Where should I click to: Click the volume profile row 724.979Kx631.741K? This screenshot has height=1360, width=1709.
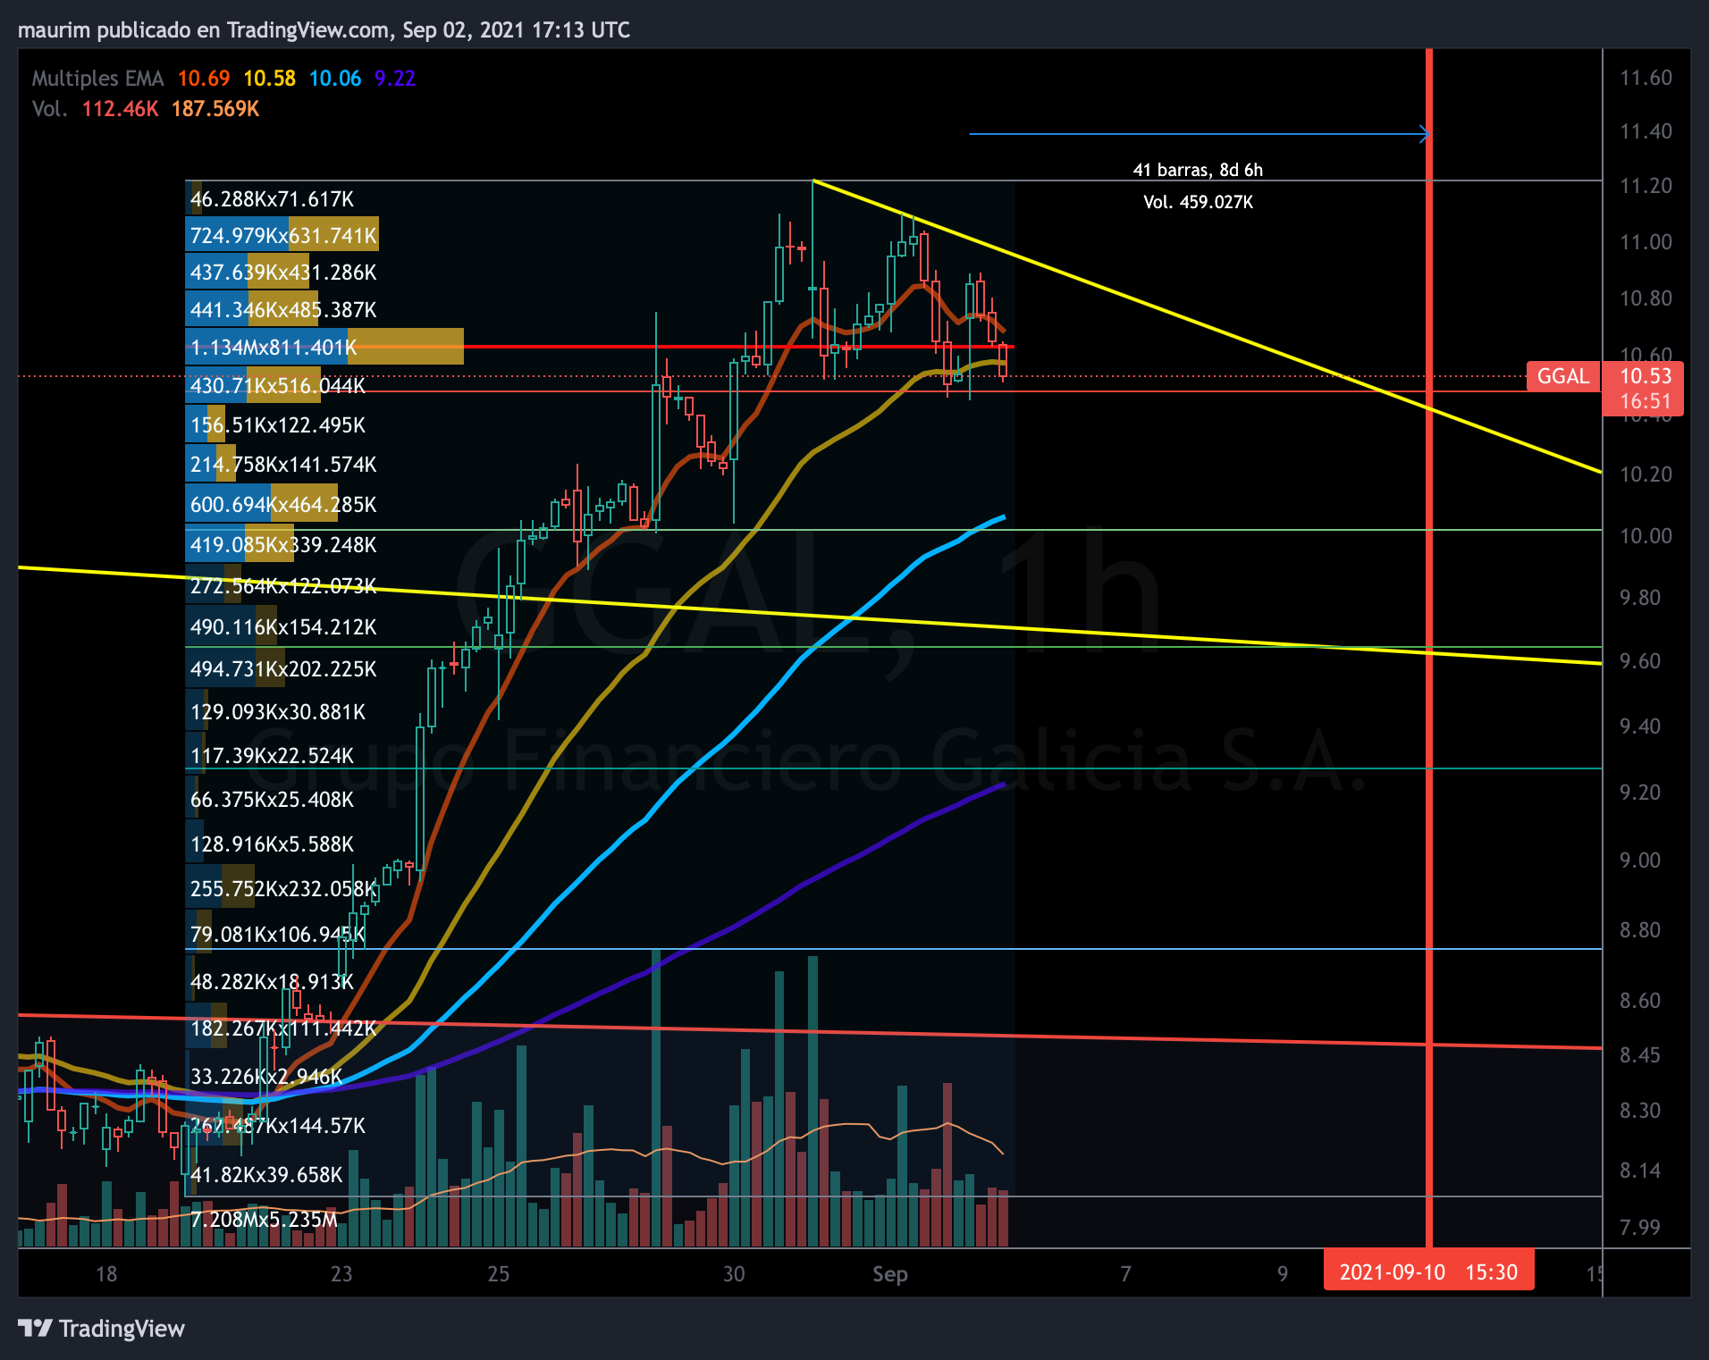(282, 236)
